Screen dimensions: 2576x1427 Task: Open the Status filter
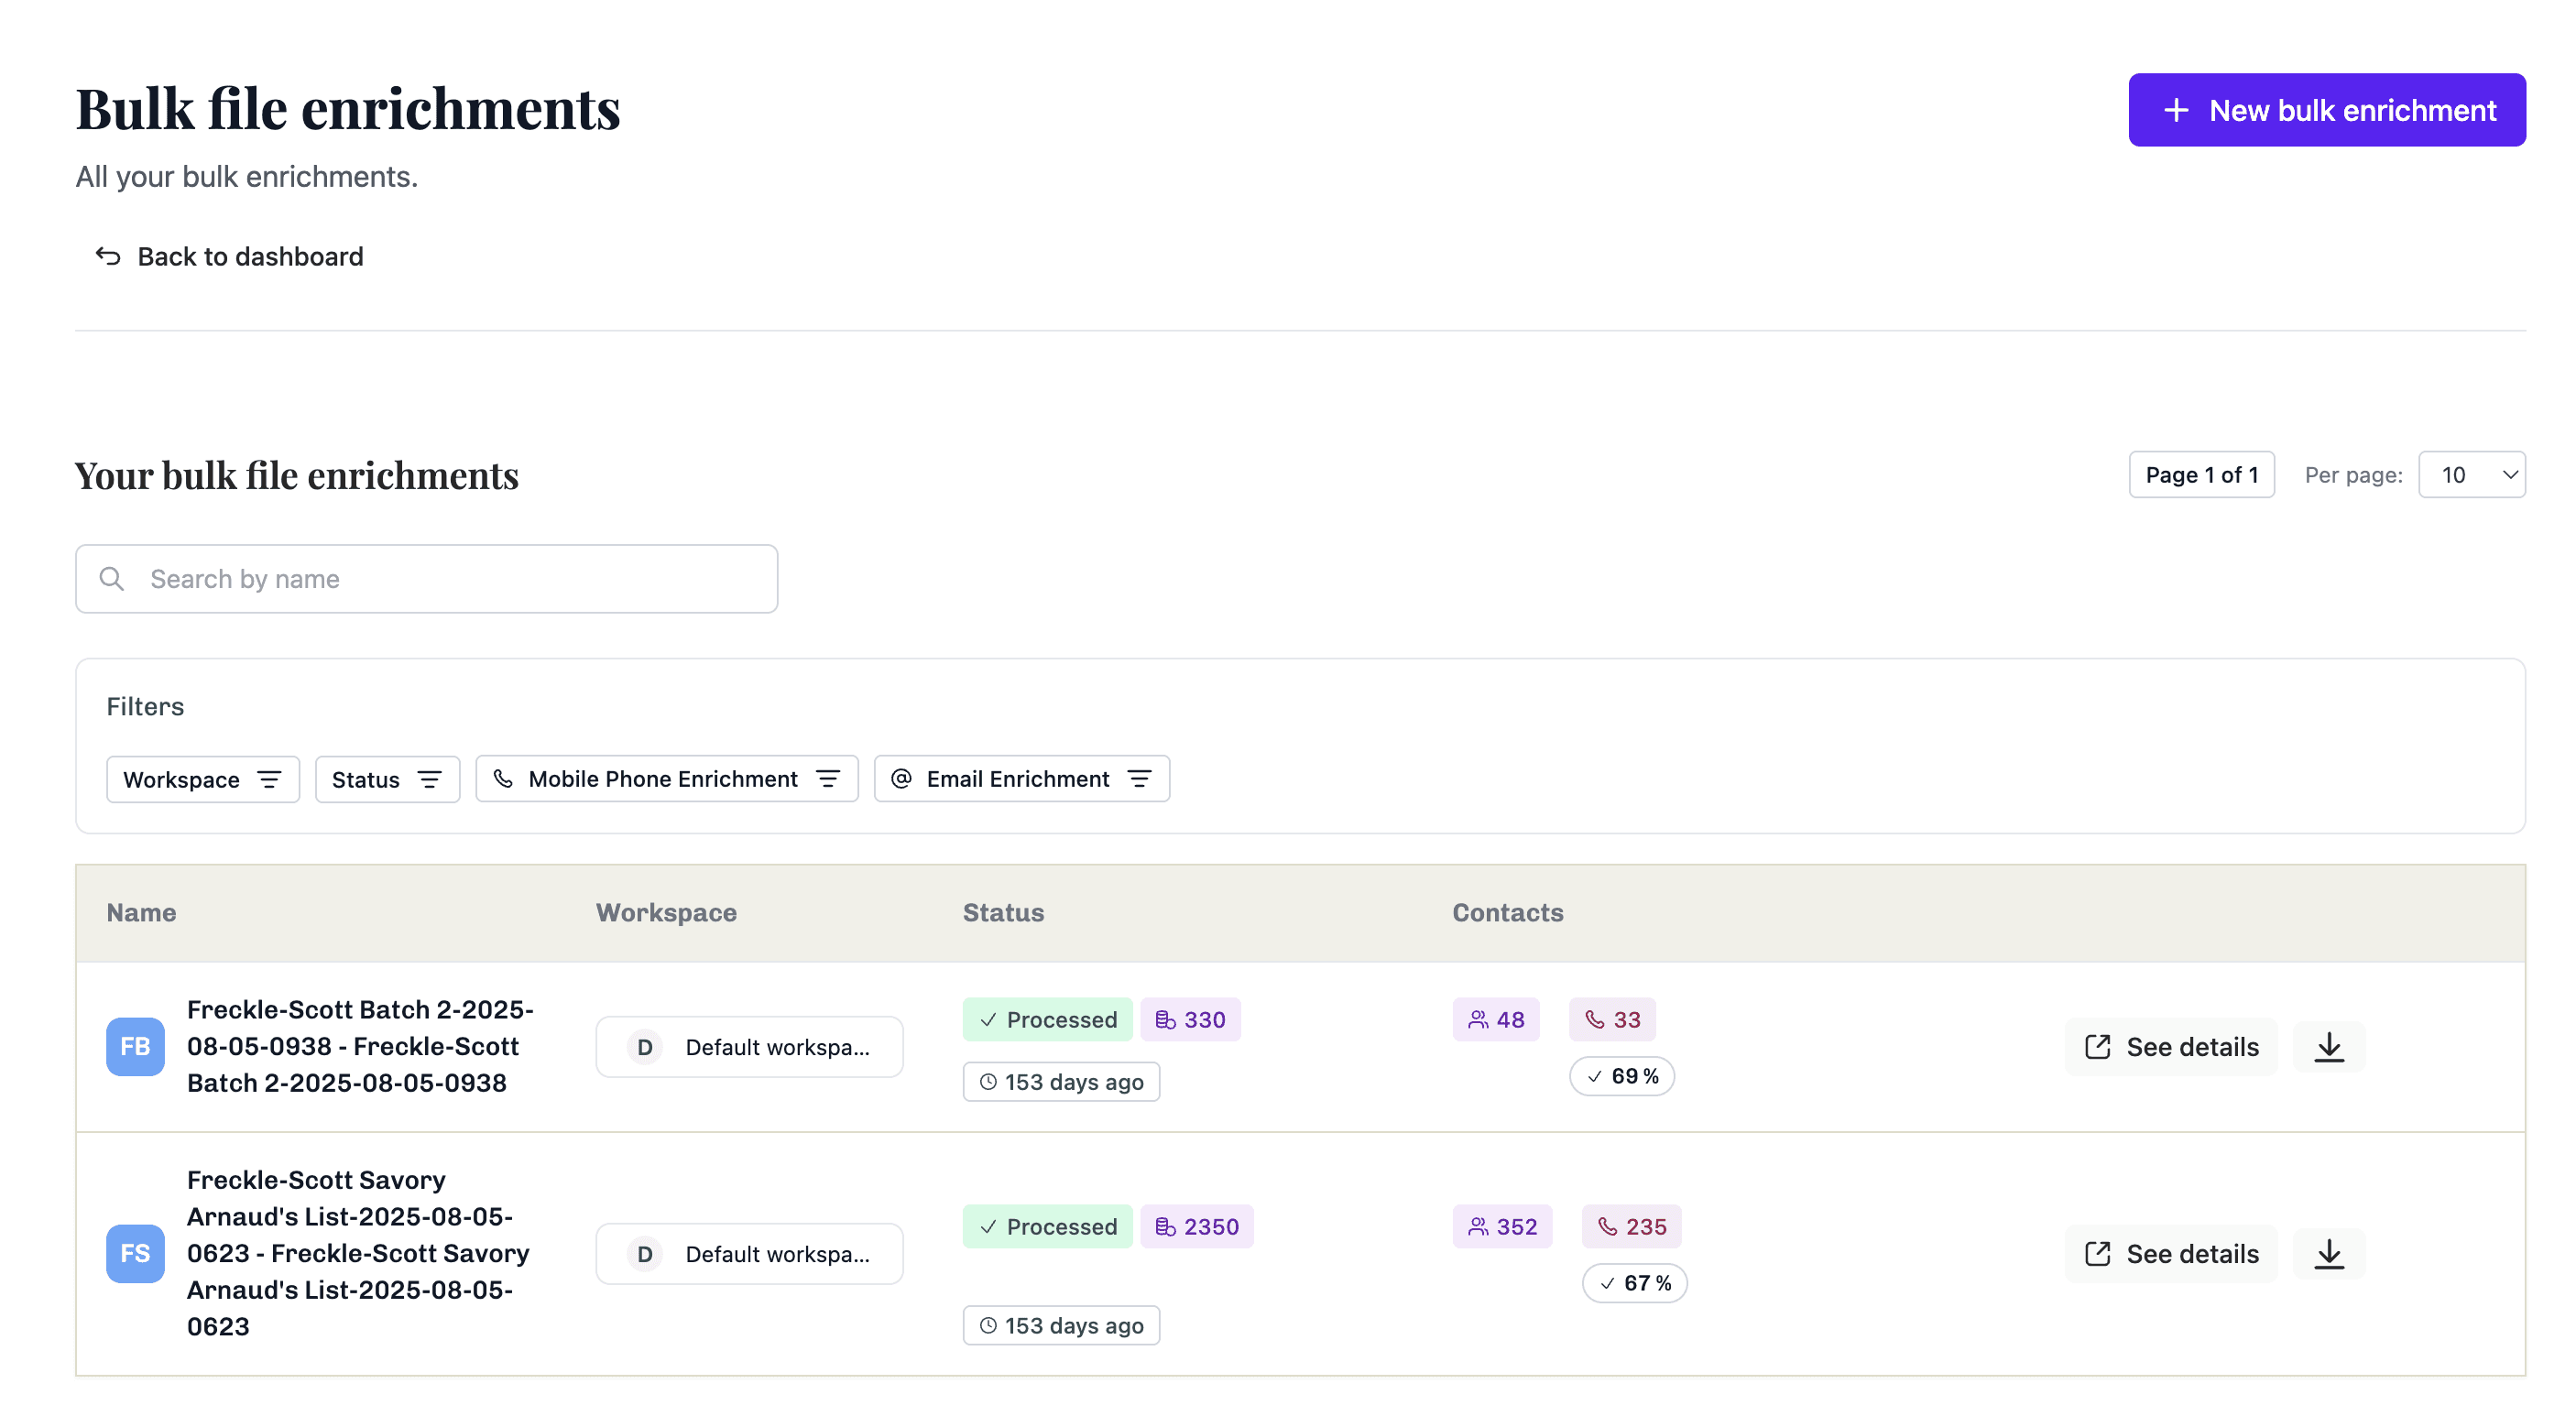click(x=387, y=779)
